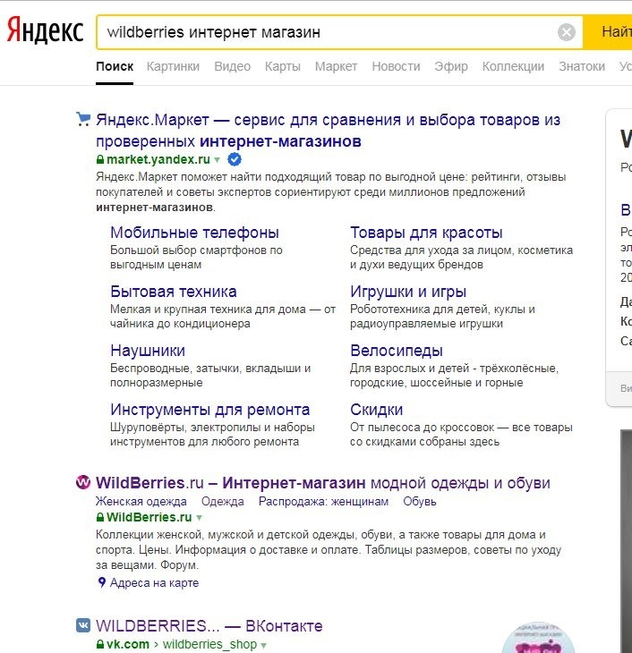The width and height of the screenshot is (632, 653).
Task: Switch to the Карты tab
Action: 282,66
